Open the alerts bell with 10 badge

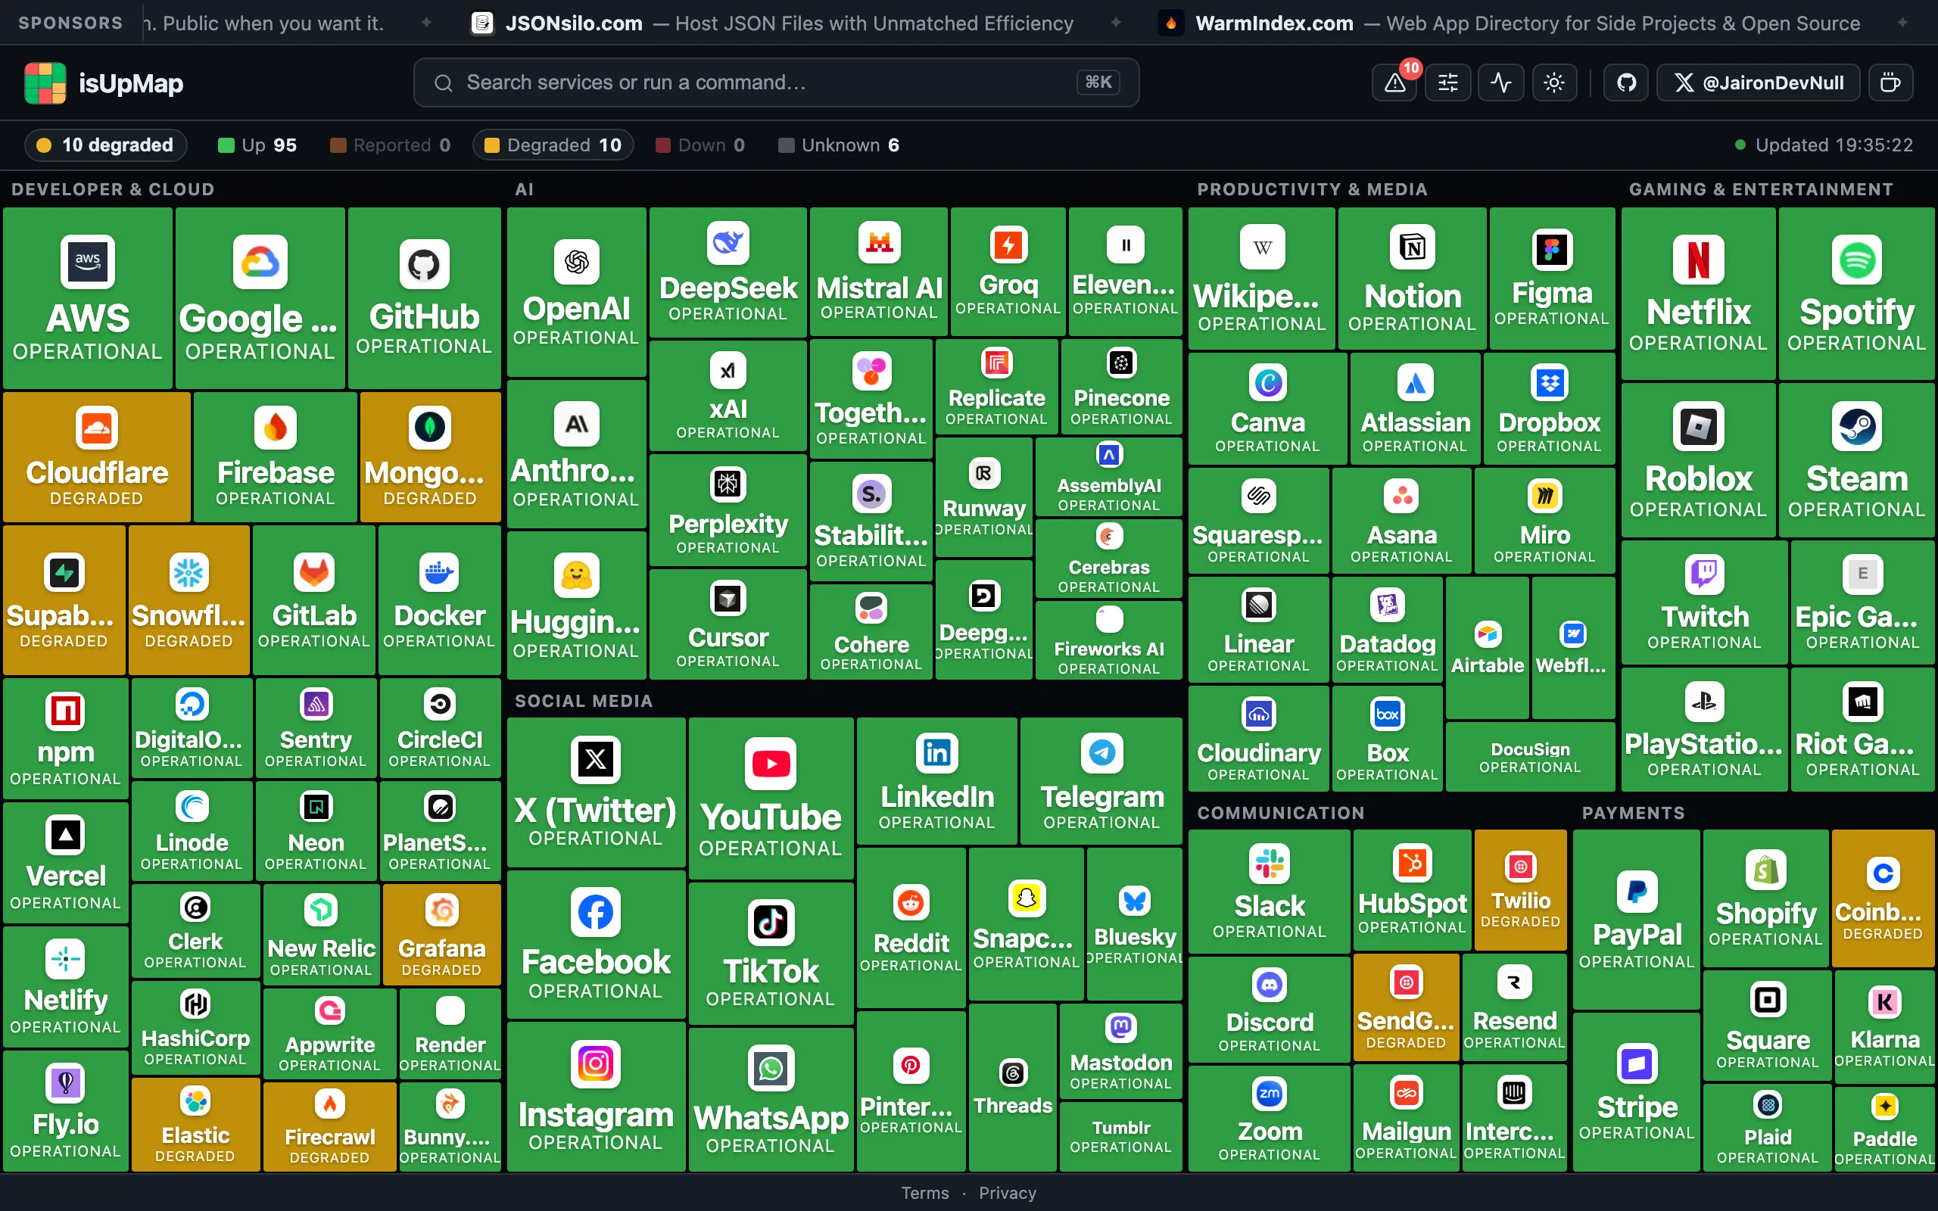point(1394,82)
